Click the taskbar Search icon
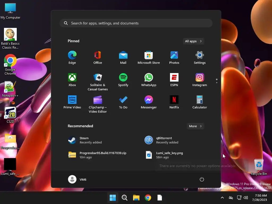272x204 pixels. coord(125,198)
